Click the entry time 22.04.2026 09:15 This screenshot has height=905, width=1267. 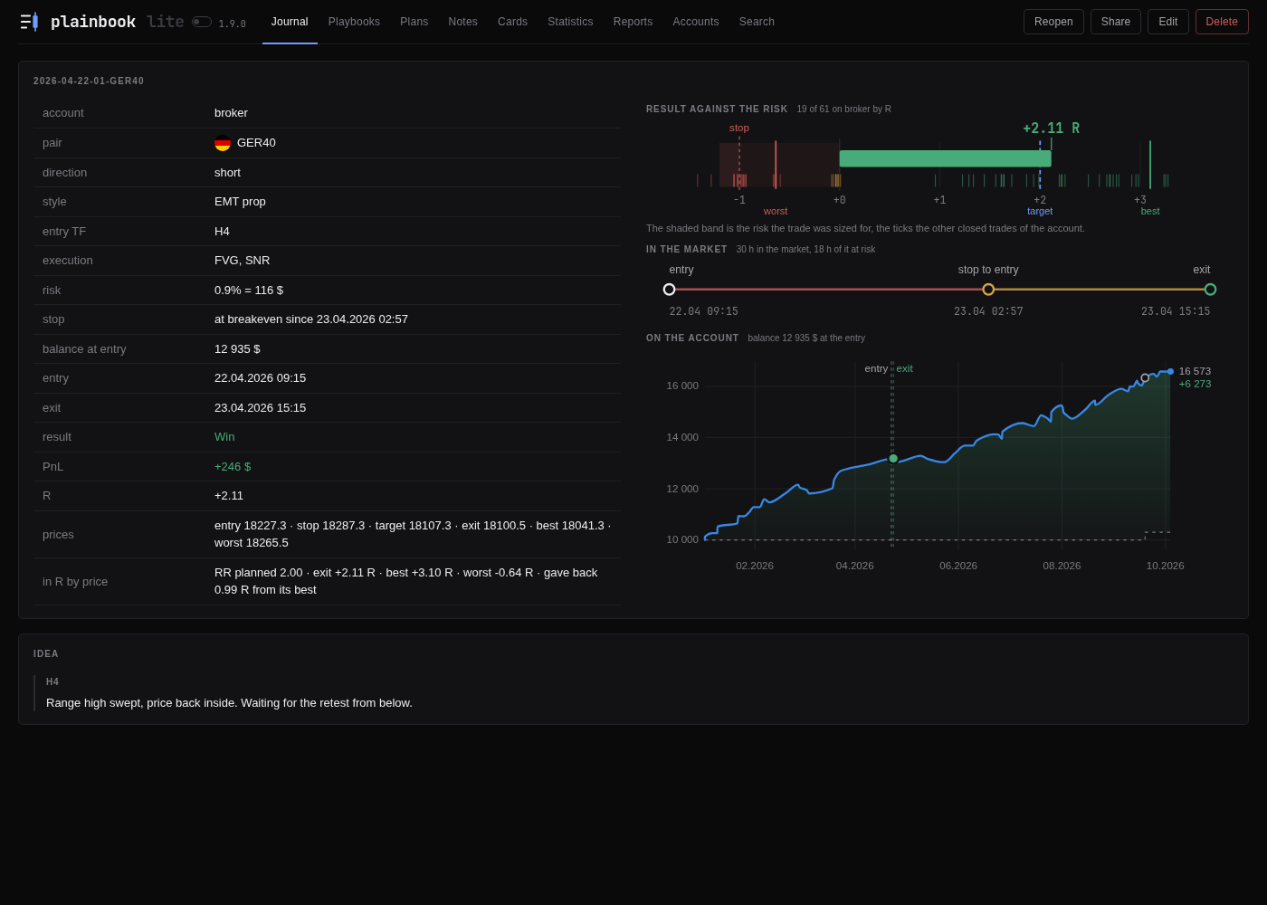pos(260,378)
